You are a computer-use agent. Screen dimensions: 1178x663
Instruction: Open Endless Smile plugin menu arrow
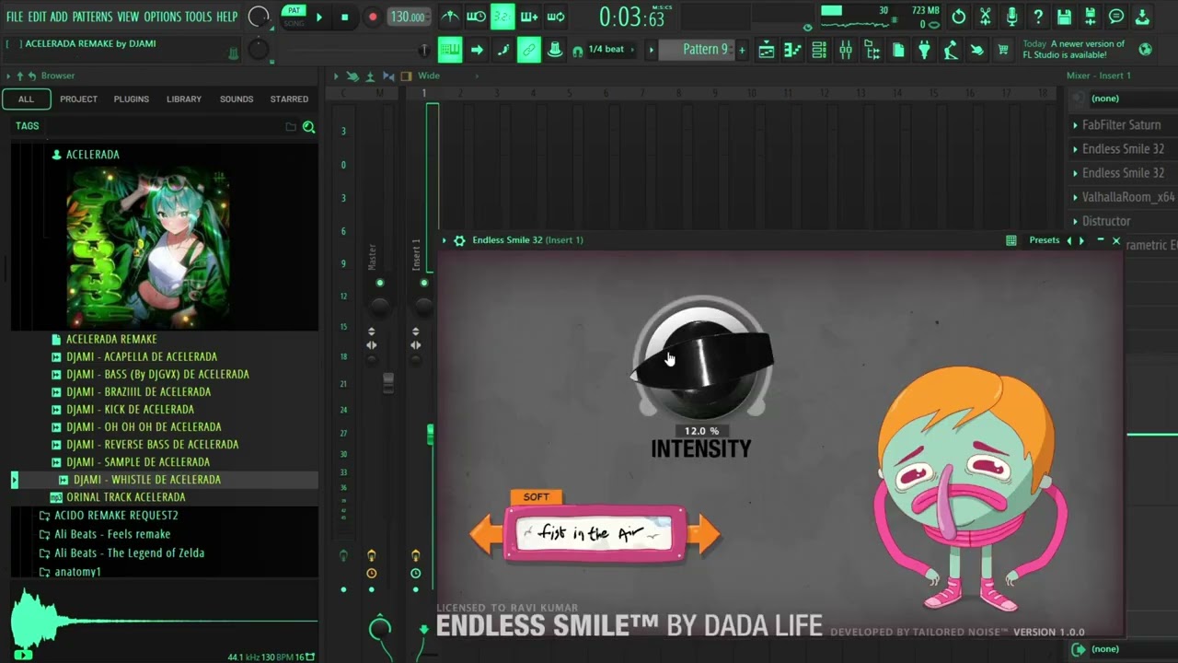[x=444, y=240]
